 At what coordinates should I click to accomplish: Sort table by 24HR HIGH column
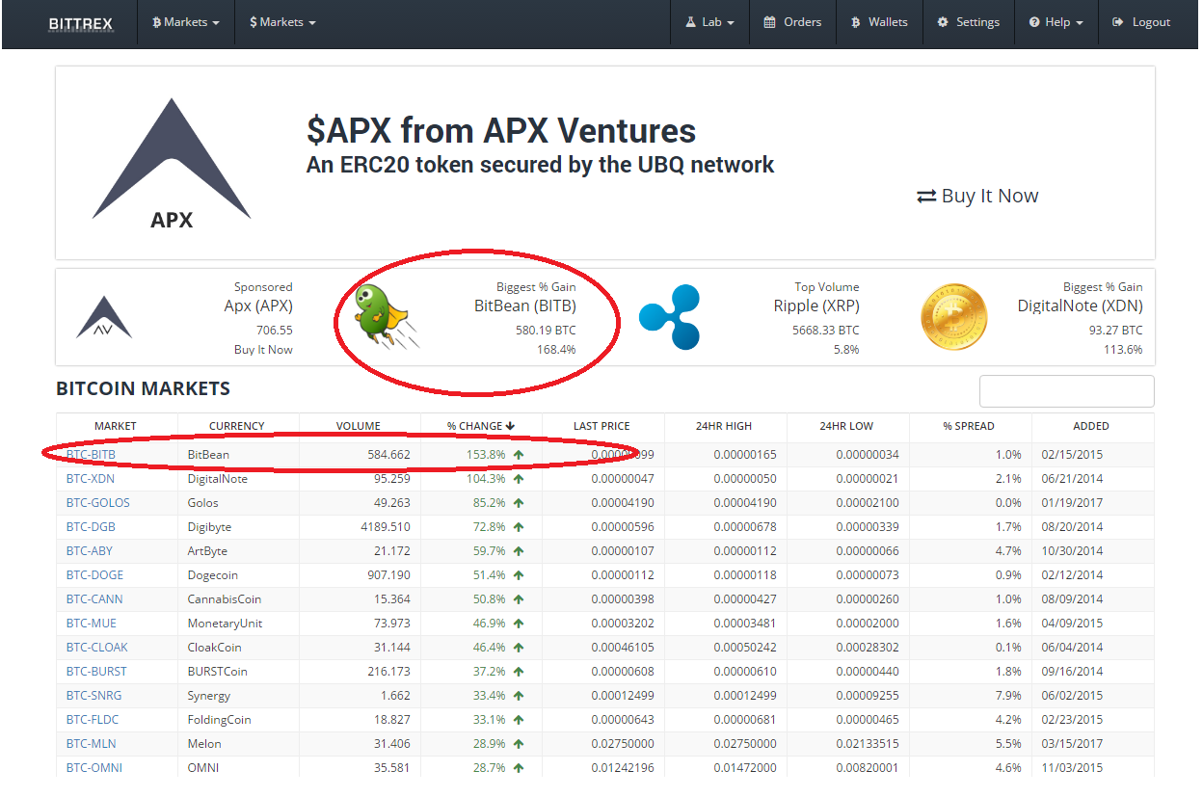725,426
